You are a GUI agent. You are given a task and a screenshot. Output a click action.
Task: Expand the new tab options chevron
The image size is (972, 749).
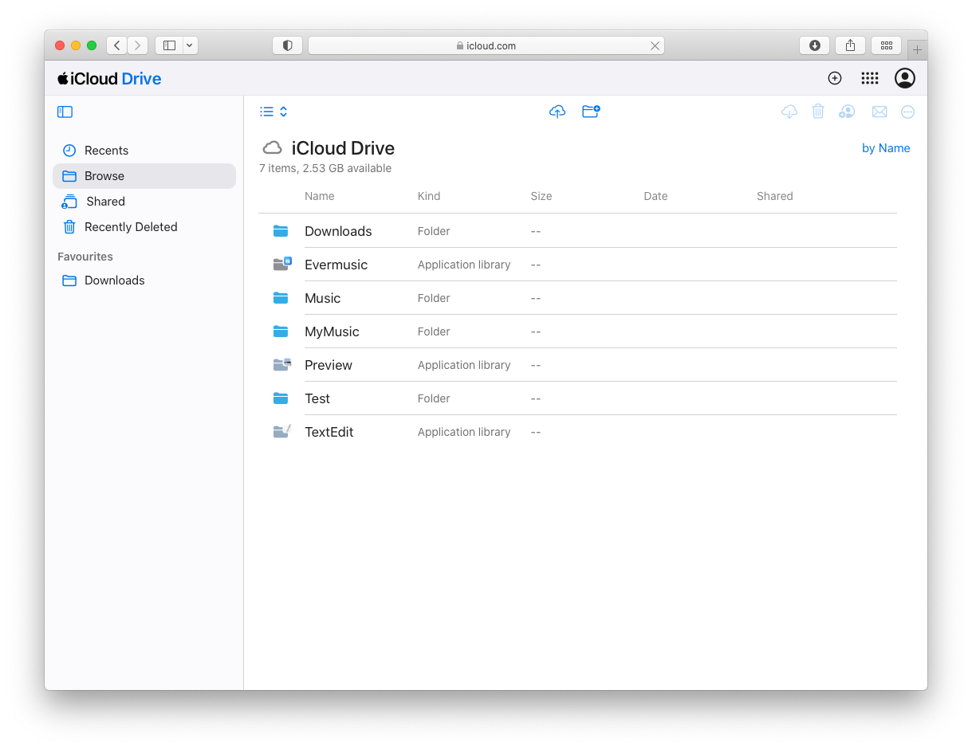pos(189,45)
